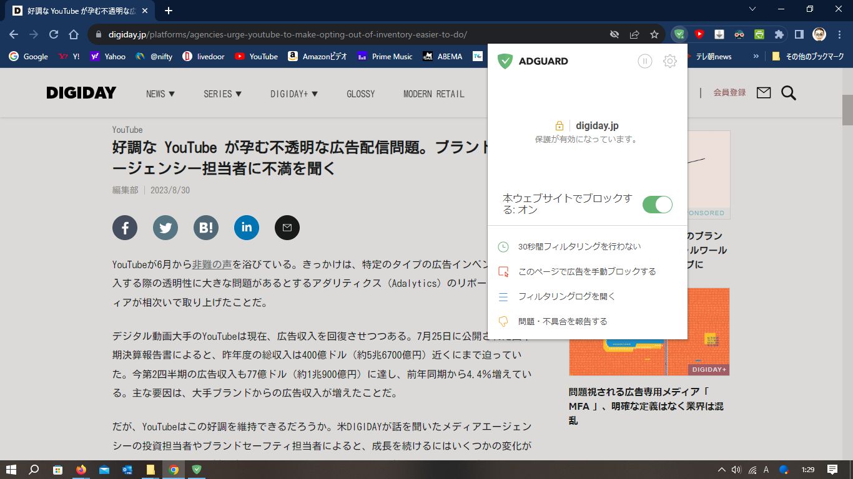Open DIGIDAY site search magnifier

[x=788, y=92]
